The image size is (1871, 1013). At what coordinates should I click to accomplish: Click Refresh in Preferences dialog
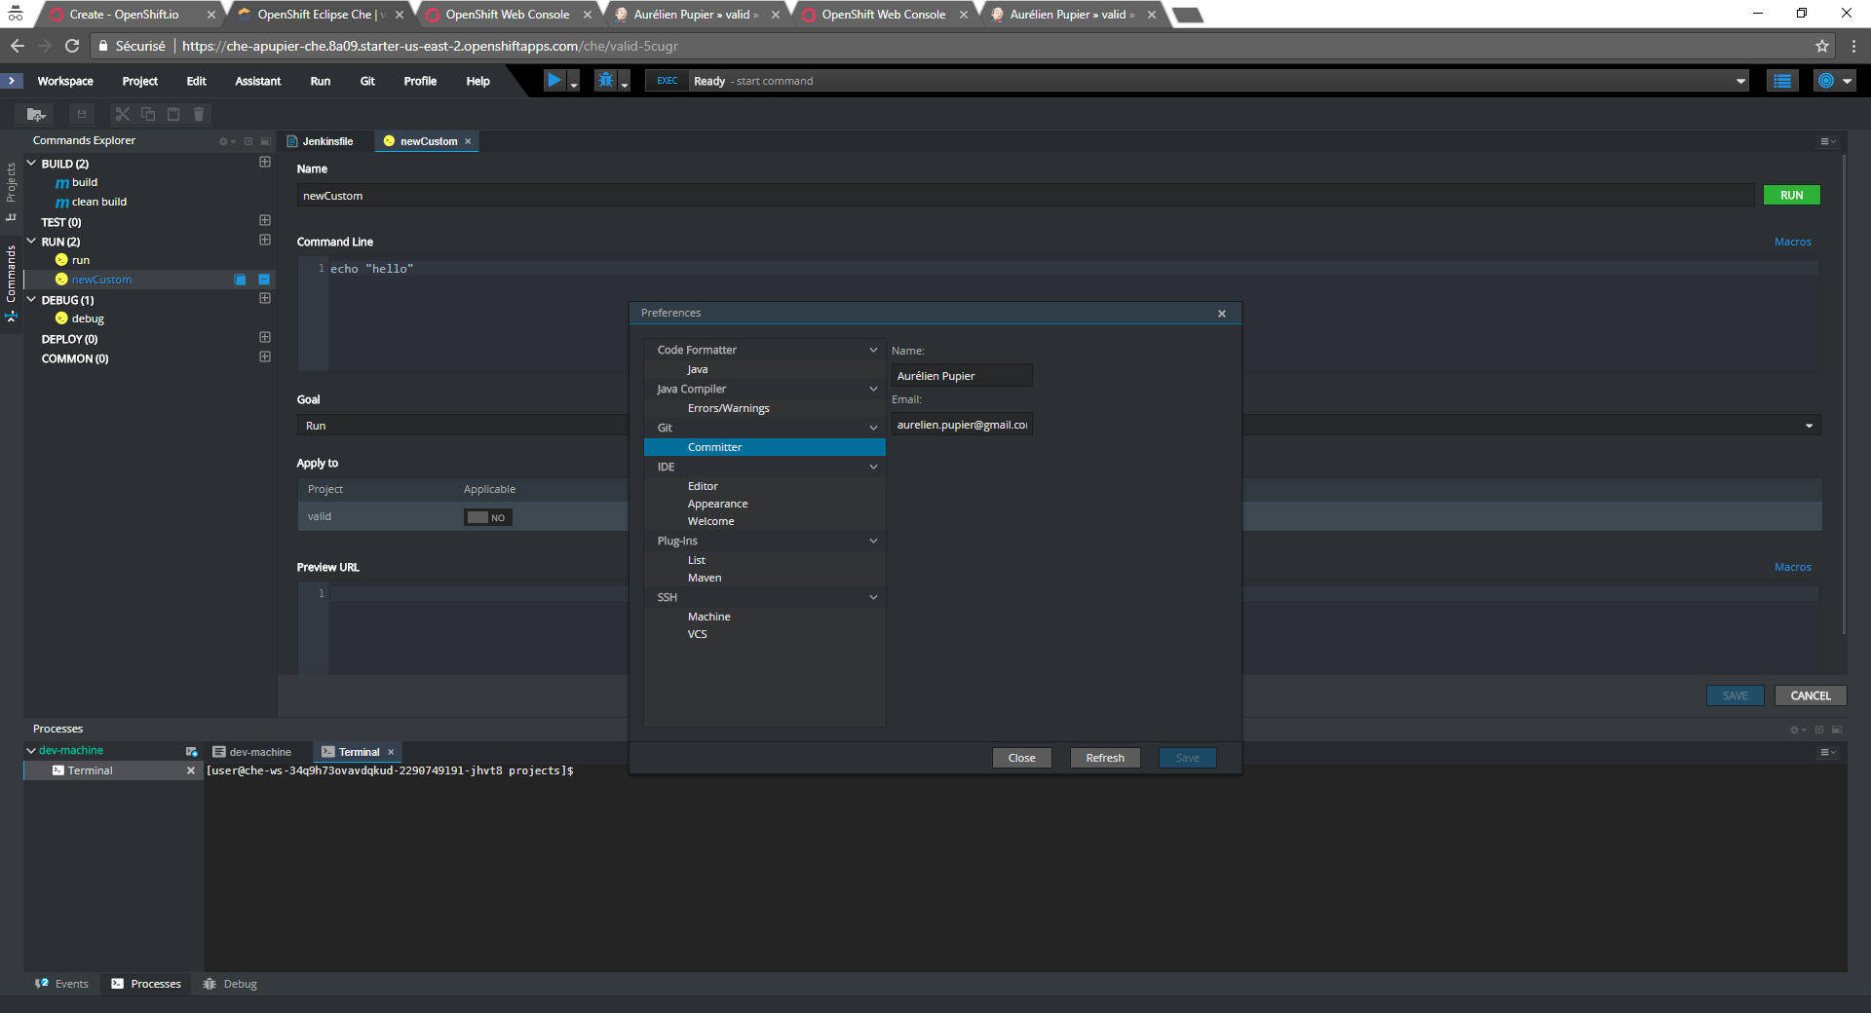[x=1105, y=758]
